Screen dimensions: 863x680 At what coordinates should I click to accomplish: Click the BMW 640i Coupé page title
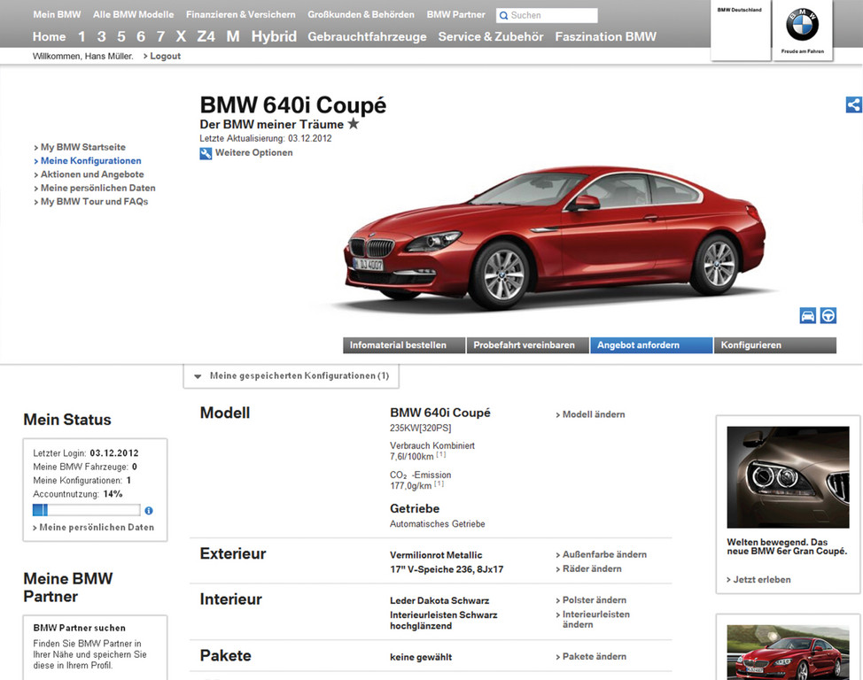(292, 105)
